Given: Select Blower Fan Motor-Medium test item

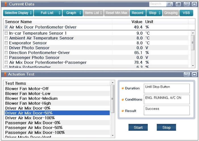Looking at the screenshot, I should [x=57, y=98].
